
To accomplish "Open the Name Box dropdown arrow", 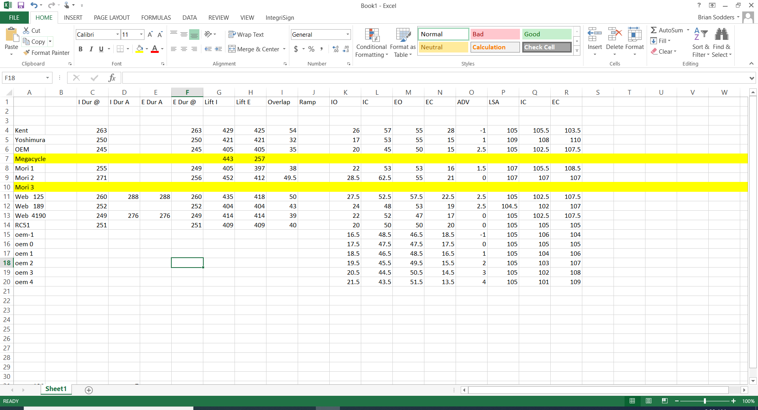I will 47,78.
